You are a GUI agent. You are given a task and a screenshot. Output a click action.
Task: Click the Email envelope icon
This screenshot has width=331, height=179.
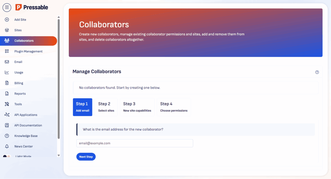(x=7, y=62)
